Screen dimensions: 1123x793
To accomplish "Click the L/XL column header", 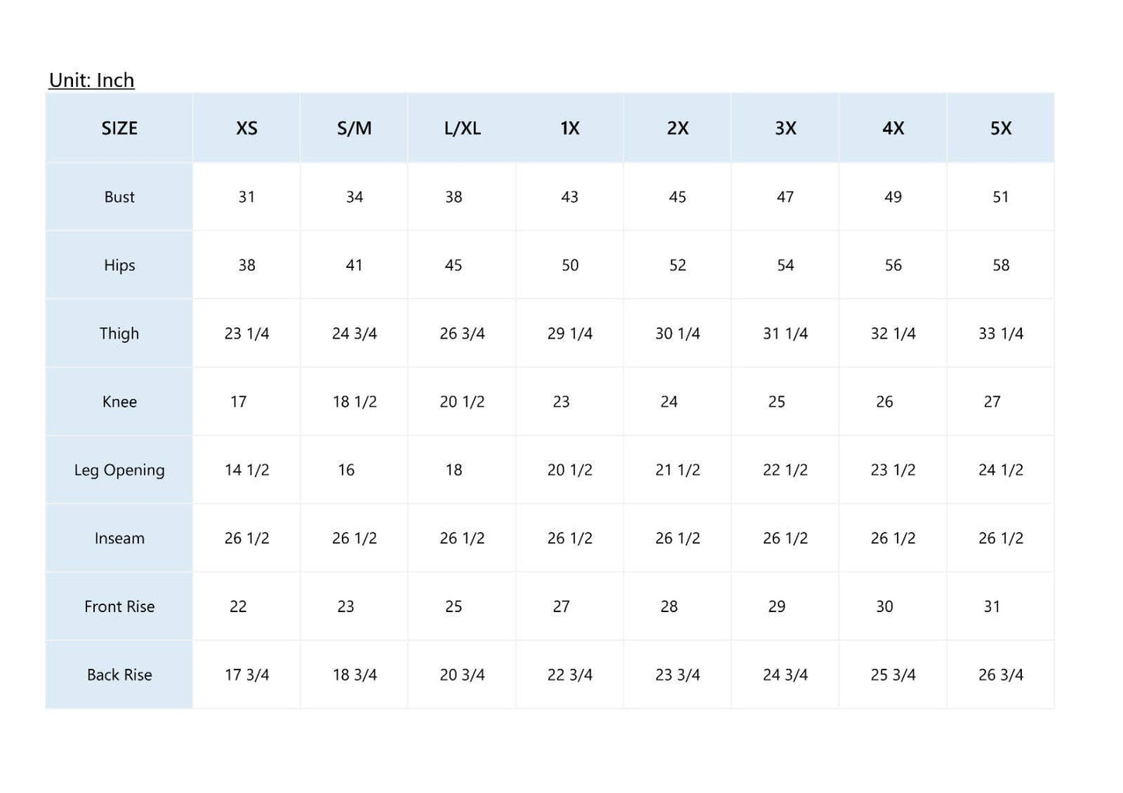I will (462, 128).
